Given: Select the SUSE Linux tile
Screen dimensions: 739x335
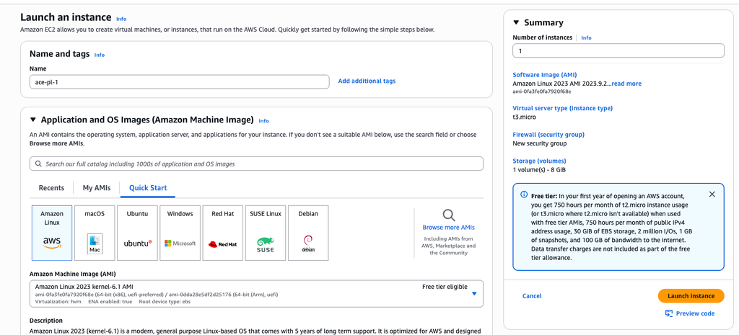Looking at the screenshot, I should pos(266,233).
